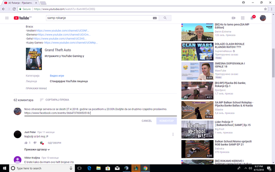
Task: Open Just Peter commenter profile name
Action: (x=30, y=132)
